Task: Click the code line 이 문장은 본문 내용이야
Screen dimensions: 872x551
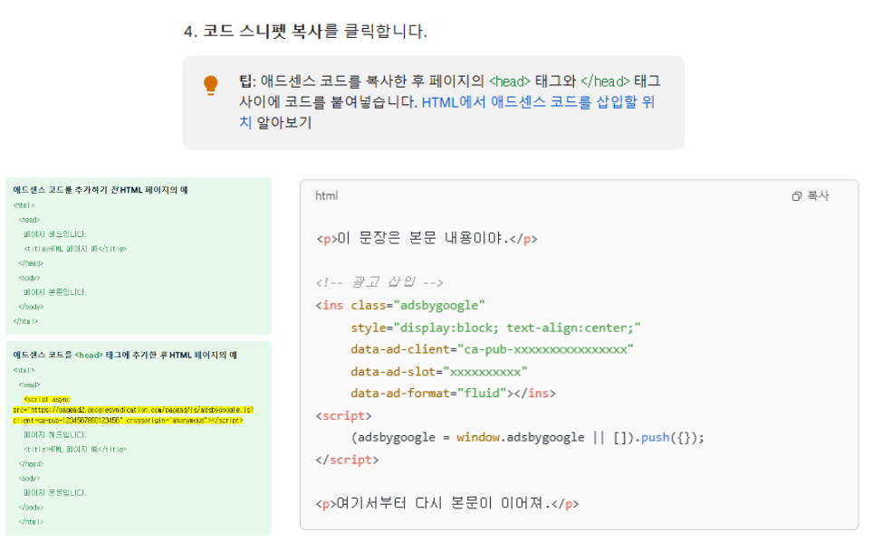Action: tap(426, 239)
